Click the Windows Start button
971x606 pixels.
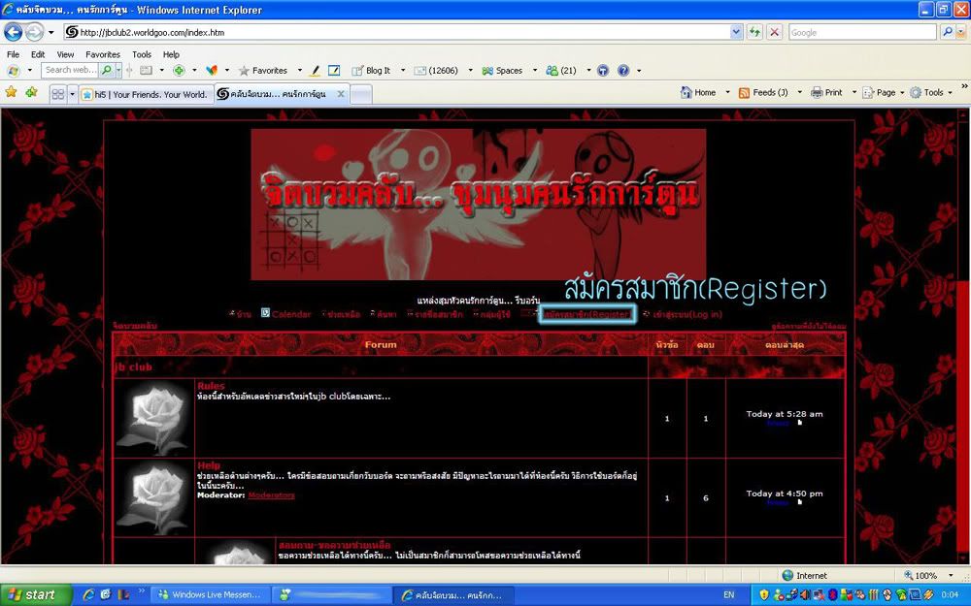tap(35, 595)
